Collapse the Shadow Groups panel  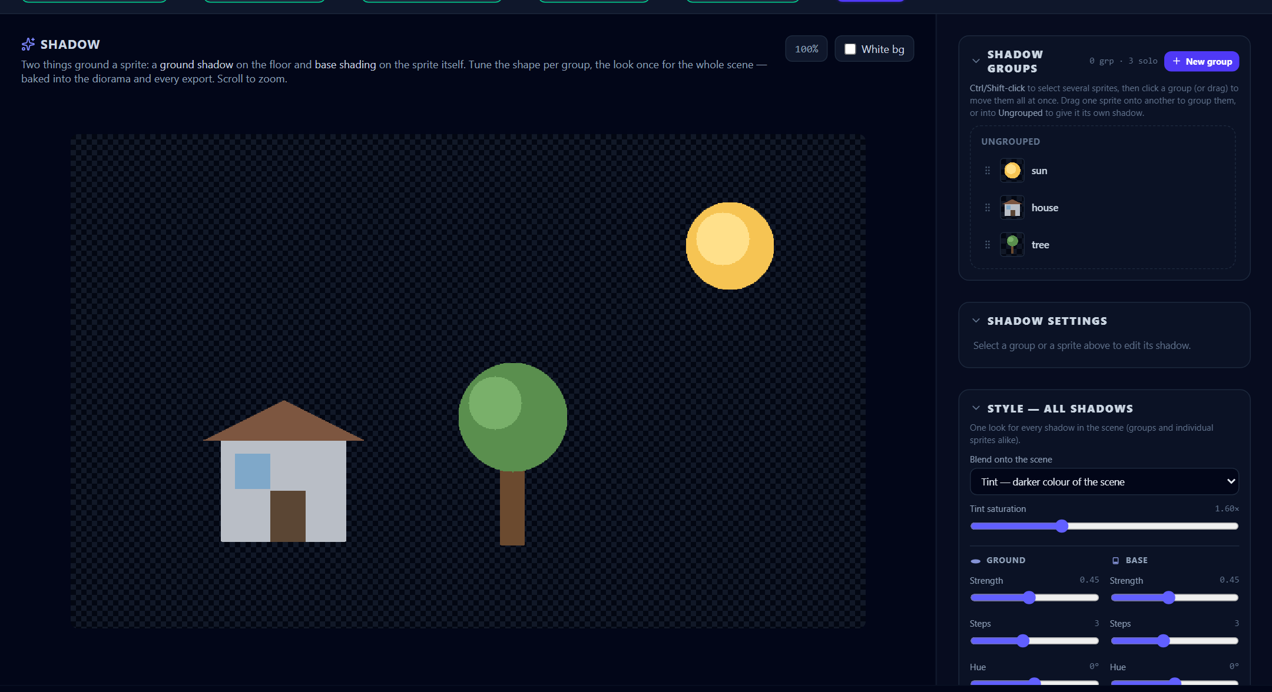(x=976, y=61)
